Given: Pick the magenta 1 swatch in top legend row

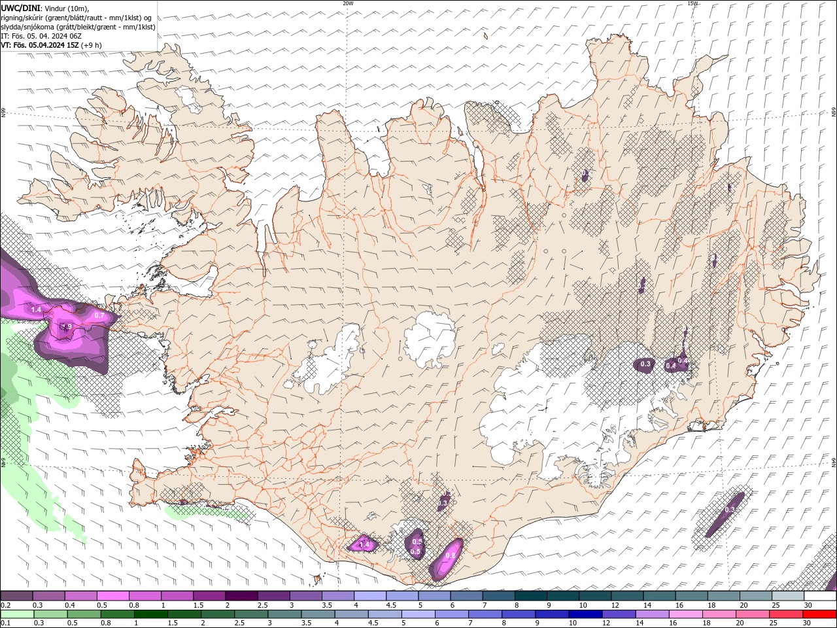Looking at the screenshot, I should tap(177, 596).
